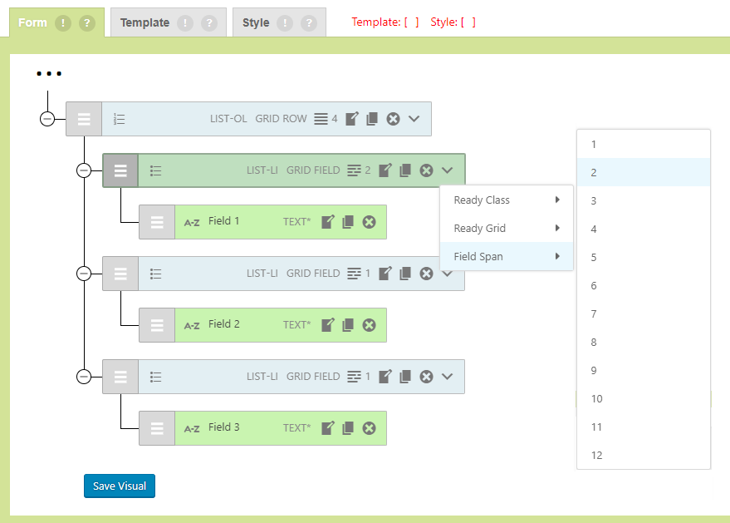Delete Field 3 with its remove icon

click(370, 428)
